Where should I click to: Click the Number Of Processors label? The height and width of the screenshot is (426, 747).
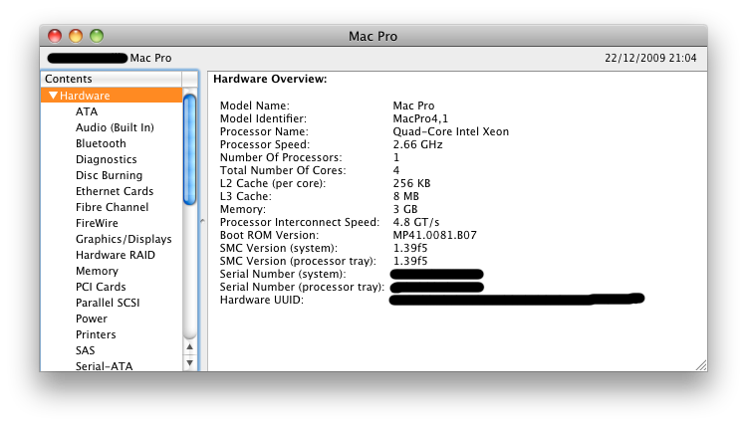281,157
